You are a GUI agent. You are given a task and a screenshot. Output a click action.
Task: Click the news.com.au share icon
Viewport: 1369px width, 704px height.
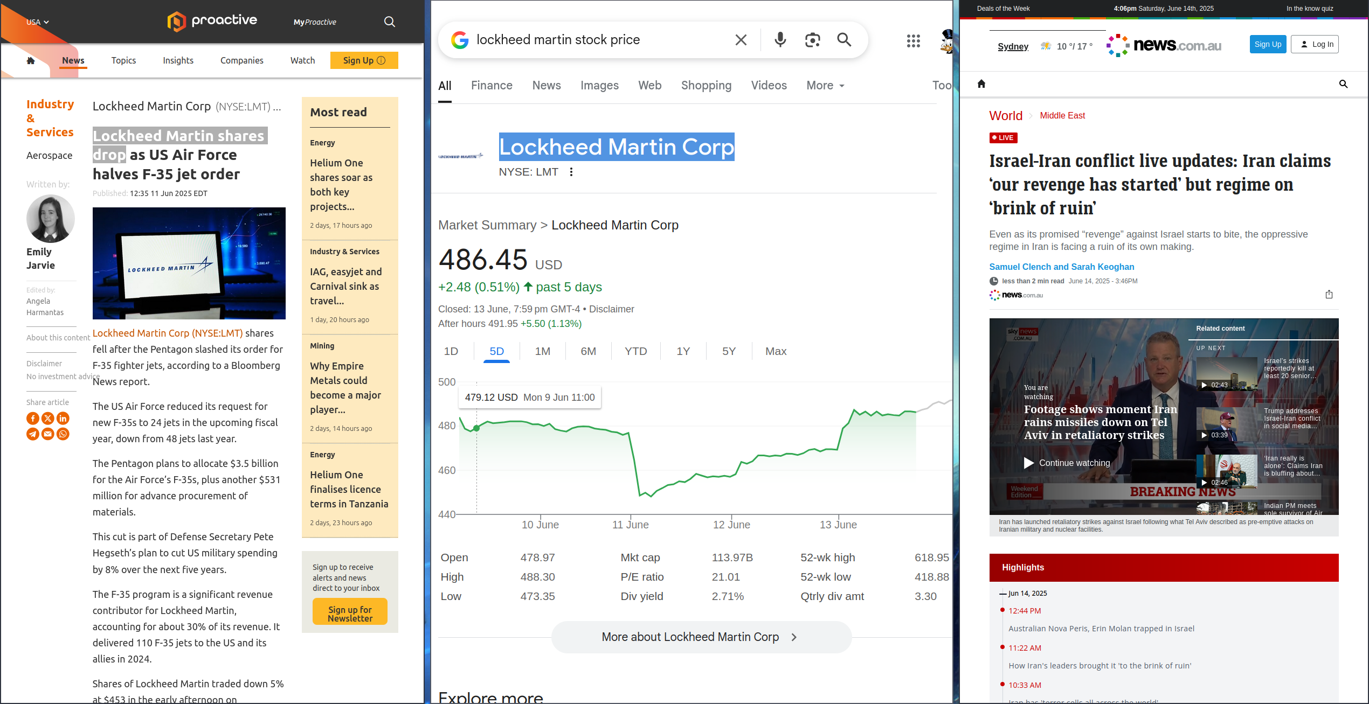point(1329,294)
